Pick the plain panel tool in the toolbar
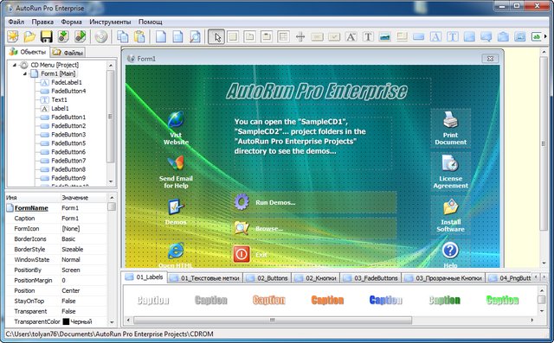This screenshot has height=343, width=554. point(233,36)
